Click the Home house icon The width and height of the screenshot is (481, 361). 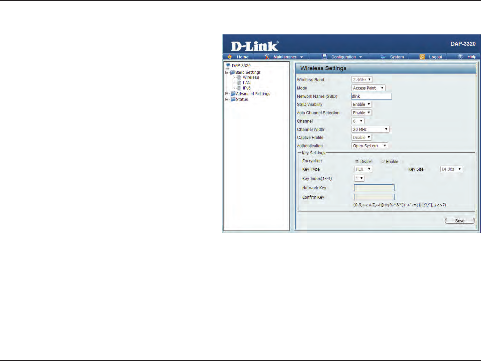click(230, 57)
